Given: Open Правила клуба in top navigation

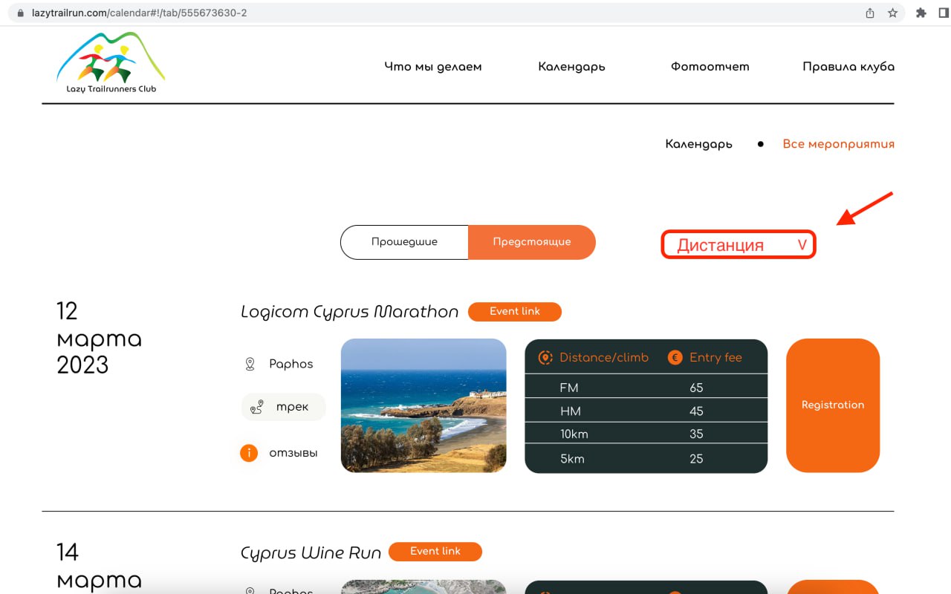Looking at the screenshot, I should [x=848, y=67].
